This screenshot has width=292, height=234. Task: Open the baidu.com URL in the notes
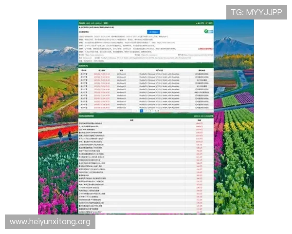point(166,42)
